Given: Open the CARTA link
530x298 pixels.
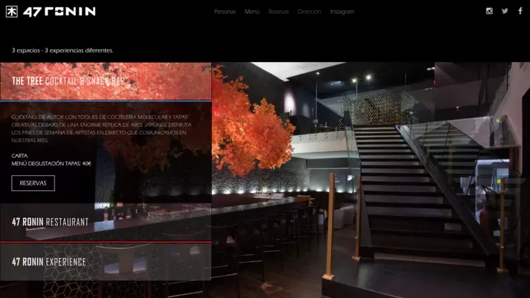Looking at the screenshot, I should click(19, 156).
